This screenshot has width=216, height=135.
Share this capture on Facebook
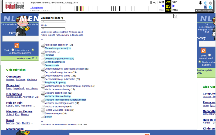206,7
